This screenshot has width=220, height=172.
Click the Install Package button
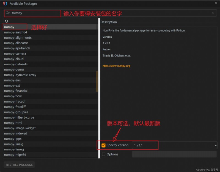click(x=19, y=165)
